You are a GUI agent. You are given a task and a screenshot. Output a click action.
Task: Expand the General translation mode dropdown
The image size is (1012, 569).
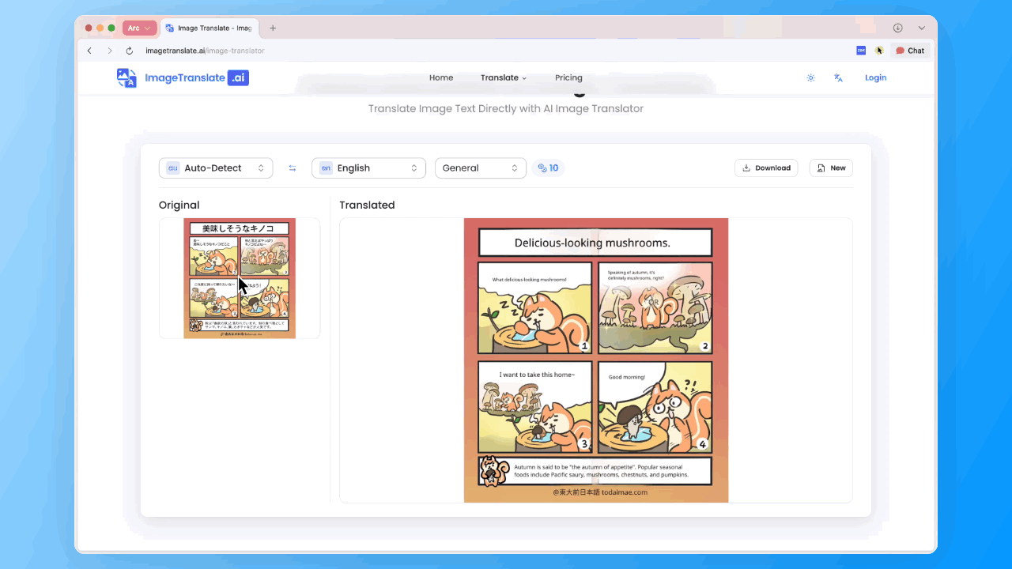coord(480,168)
